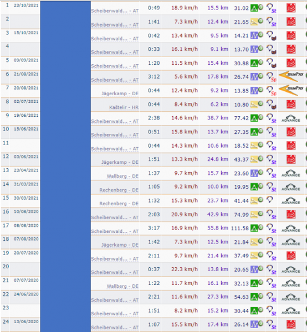Click the paraglider icon in row 15
Image resolution: width=307 pixels, height=332 pixels.
click(270, 199)
